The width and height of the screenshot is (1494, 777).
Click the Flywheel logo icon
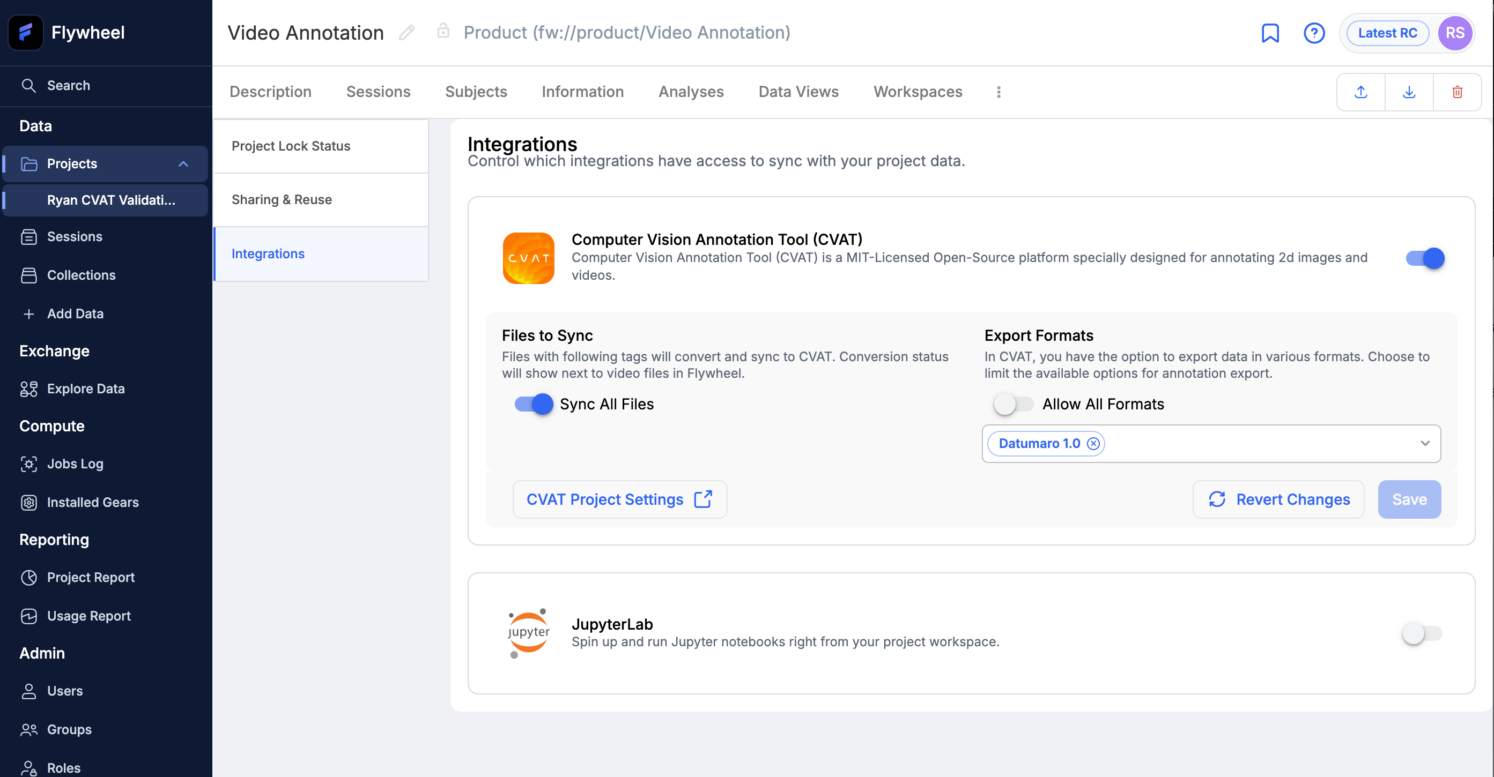[26, 33]
